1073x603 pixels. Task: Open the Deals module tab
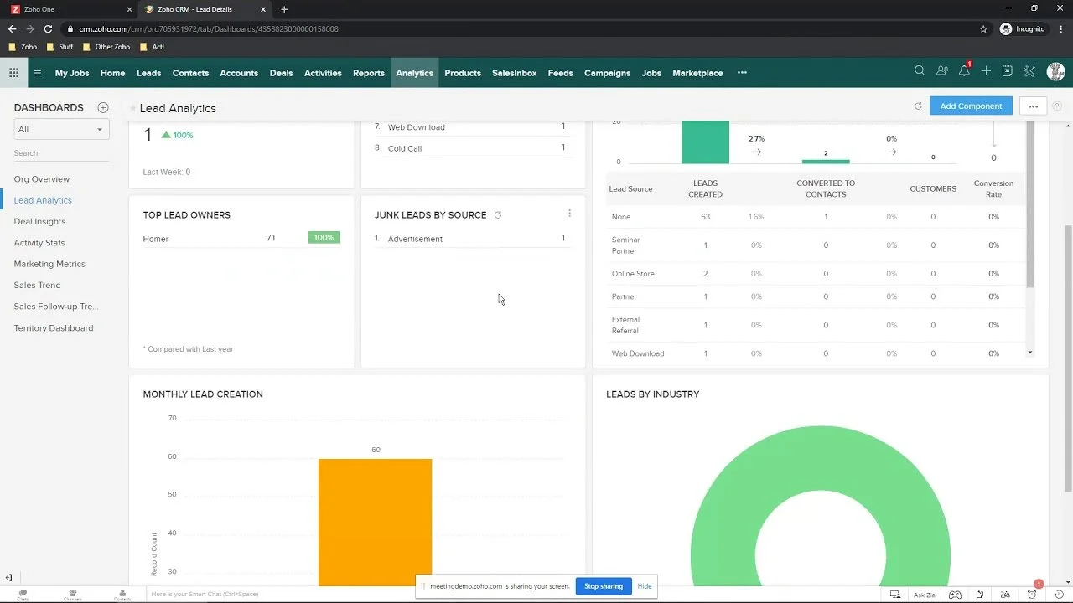(281, 73)
